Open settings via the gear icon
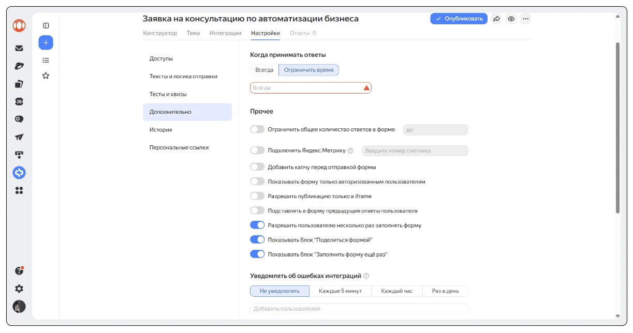Viewport: 633px width, 333px height. pyautogui.click(x=19, y=289)
